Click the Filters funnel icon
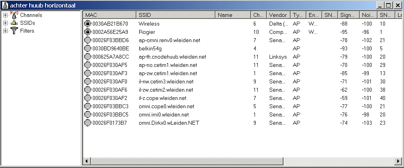The image size is (404, 168). [x=14, y=31]
